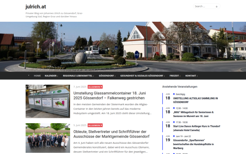
Task: Go to Home in navigation bar
Action: tap(37, 76)
